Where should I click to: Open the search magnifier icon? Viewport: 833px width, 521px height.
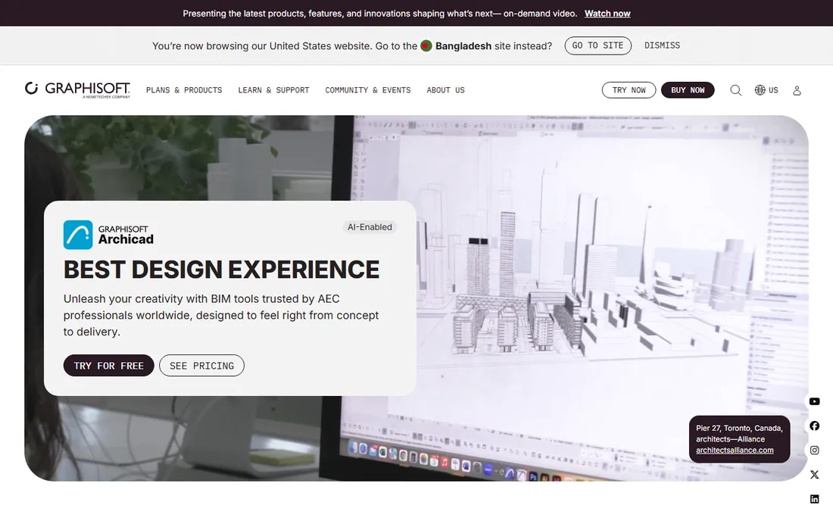pyautogui.click(x=736, y=90)
